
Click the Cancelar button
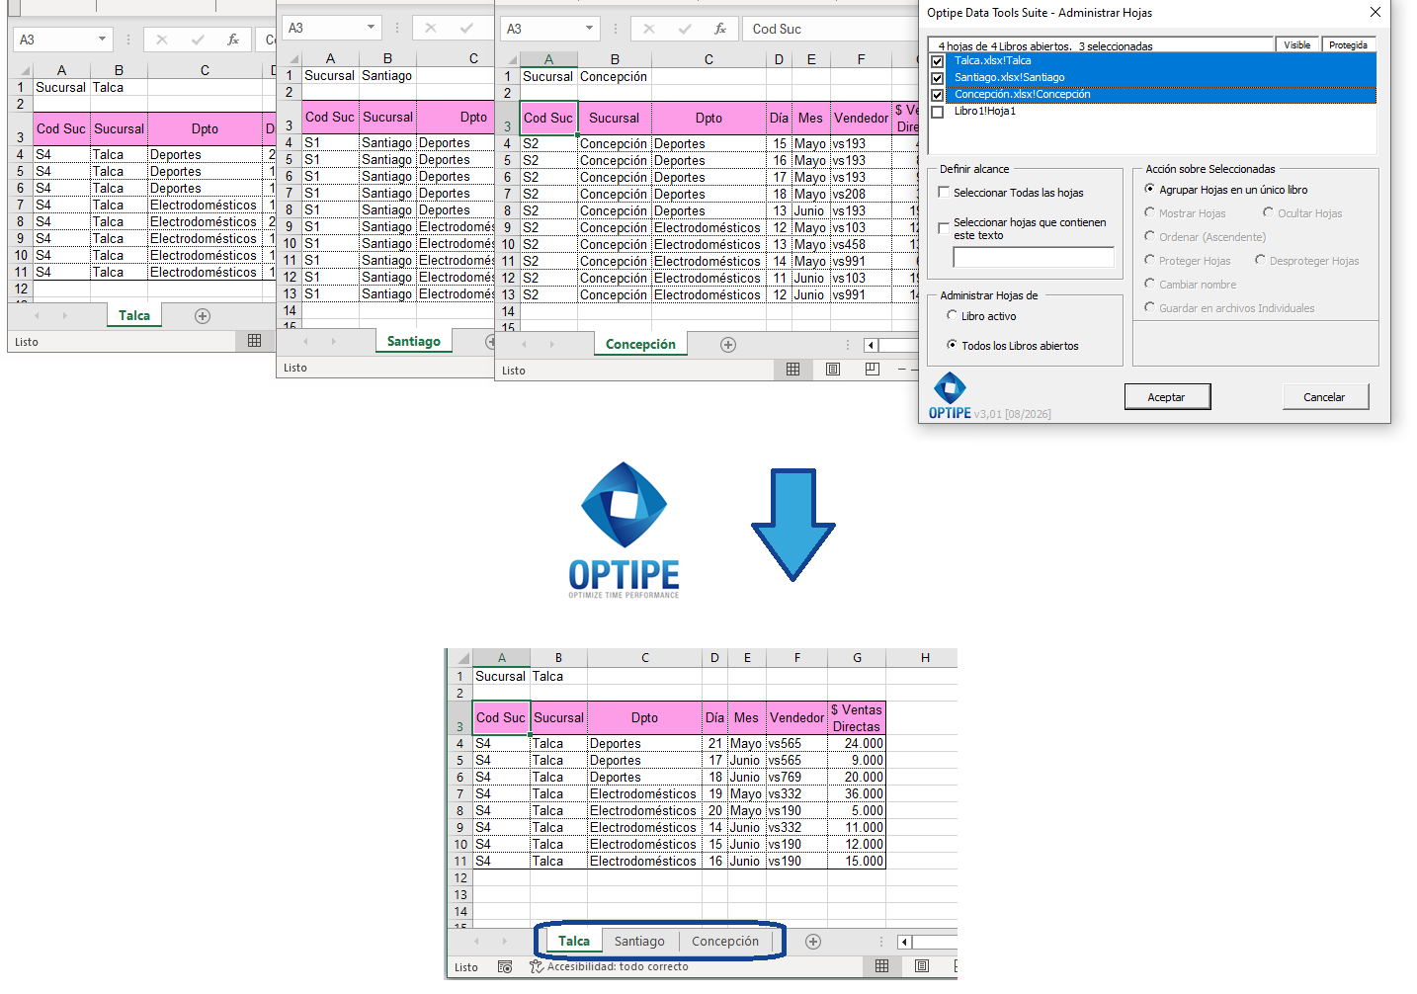(1325, 397)
